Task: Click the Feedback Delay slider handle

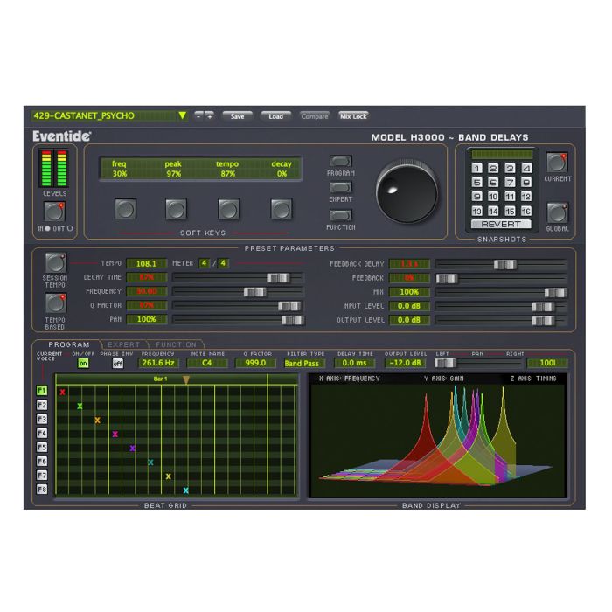Action: (504, 264)
